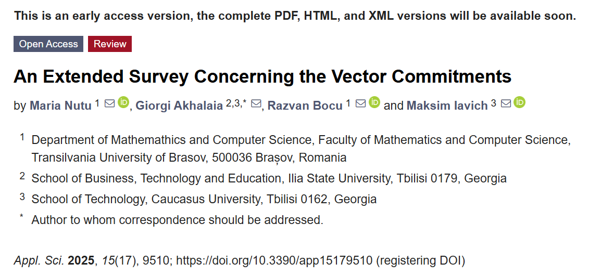Click the Appl. Sci. journal name
Image resolution: width=601 pixels, height=276 pixels.
coord(40,261)
